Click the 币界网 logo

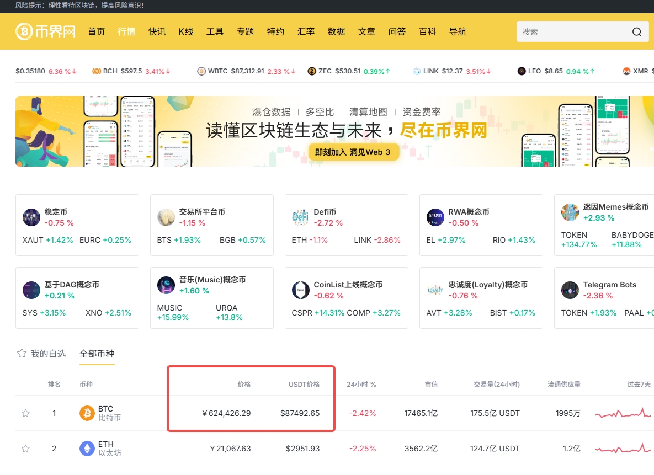tap(45, 31)
